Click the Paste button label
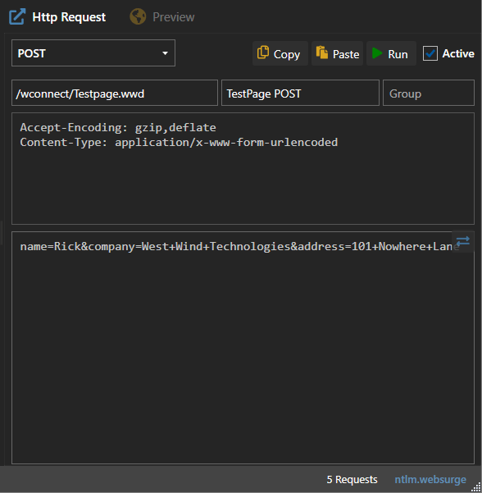 [346, 54]
